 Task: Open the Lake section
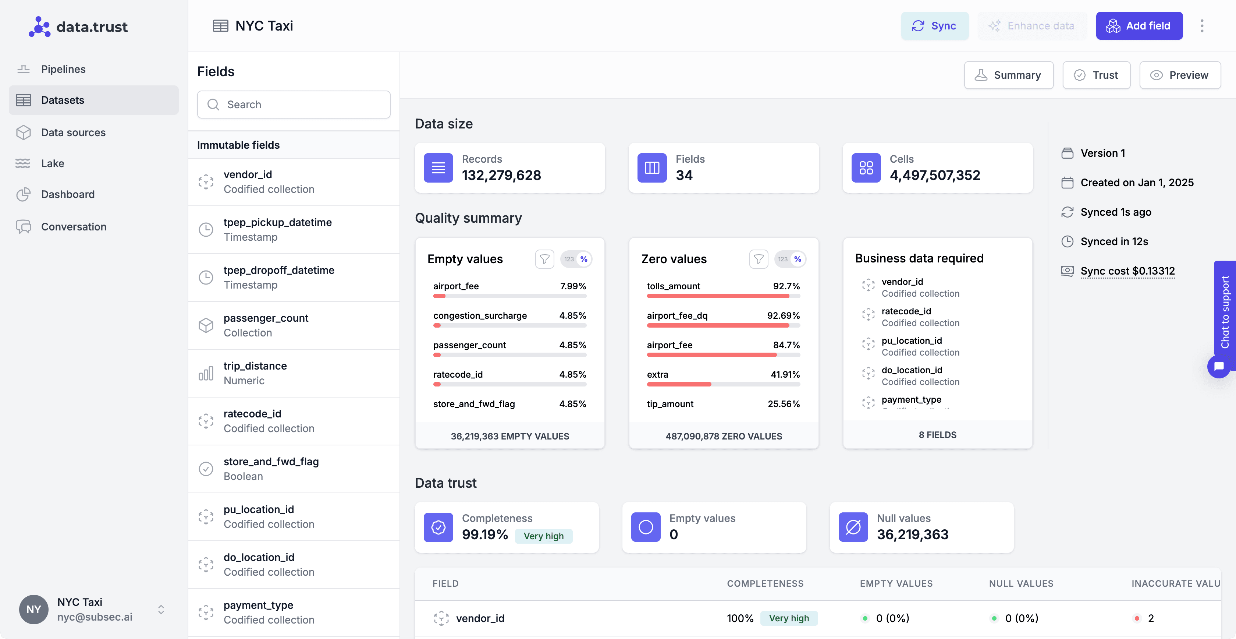coord(52,163)
